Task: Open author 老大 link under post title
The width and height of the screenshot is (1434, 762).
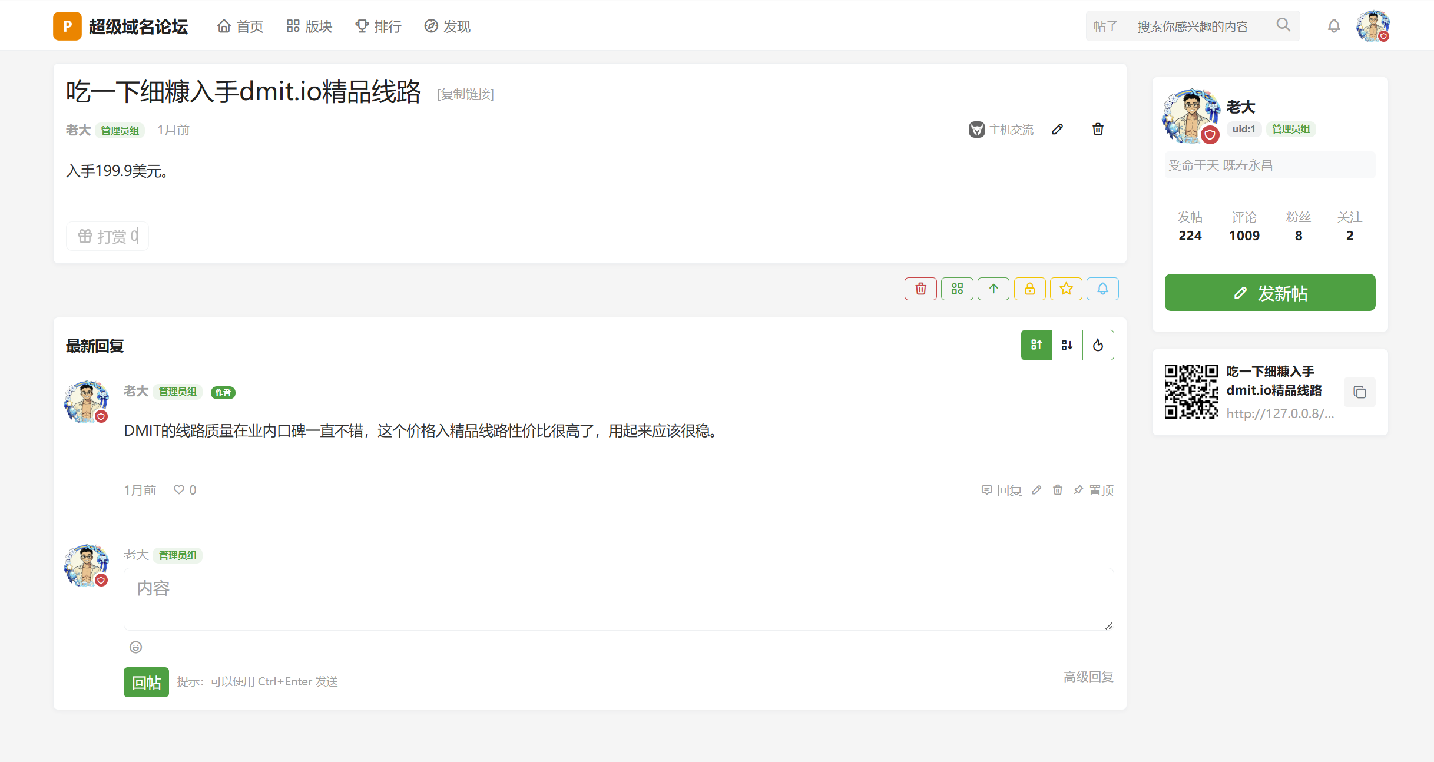Action: pyautogui.click(x=78, y=130)
